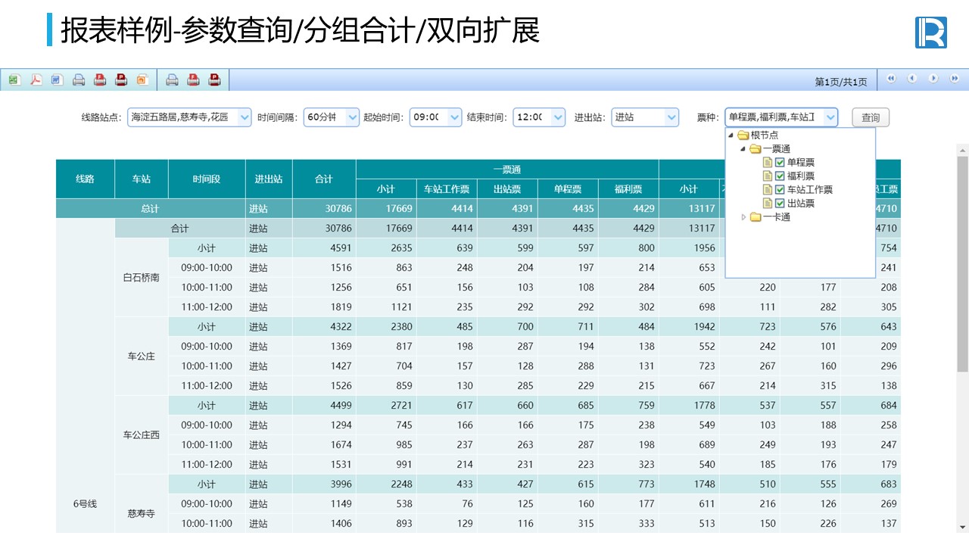Uncheck the 福利票 checkbox
969x545 pixels.
click(780, 176)
